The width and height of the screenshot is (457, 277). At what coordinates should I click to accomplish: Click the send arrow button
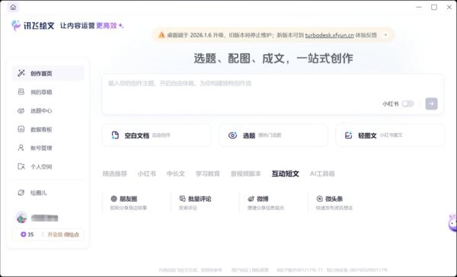[x=431, y=103]
